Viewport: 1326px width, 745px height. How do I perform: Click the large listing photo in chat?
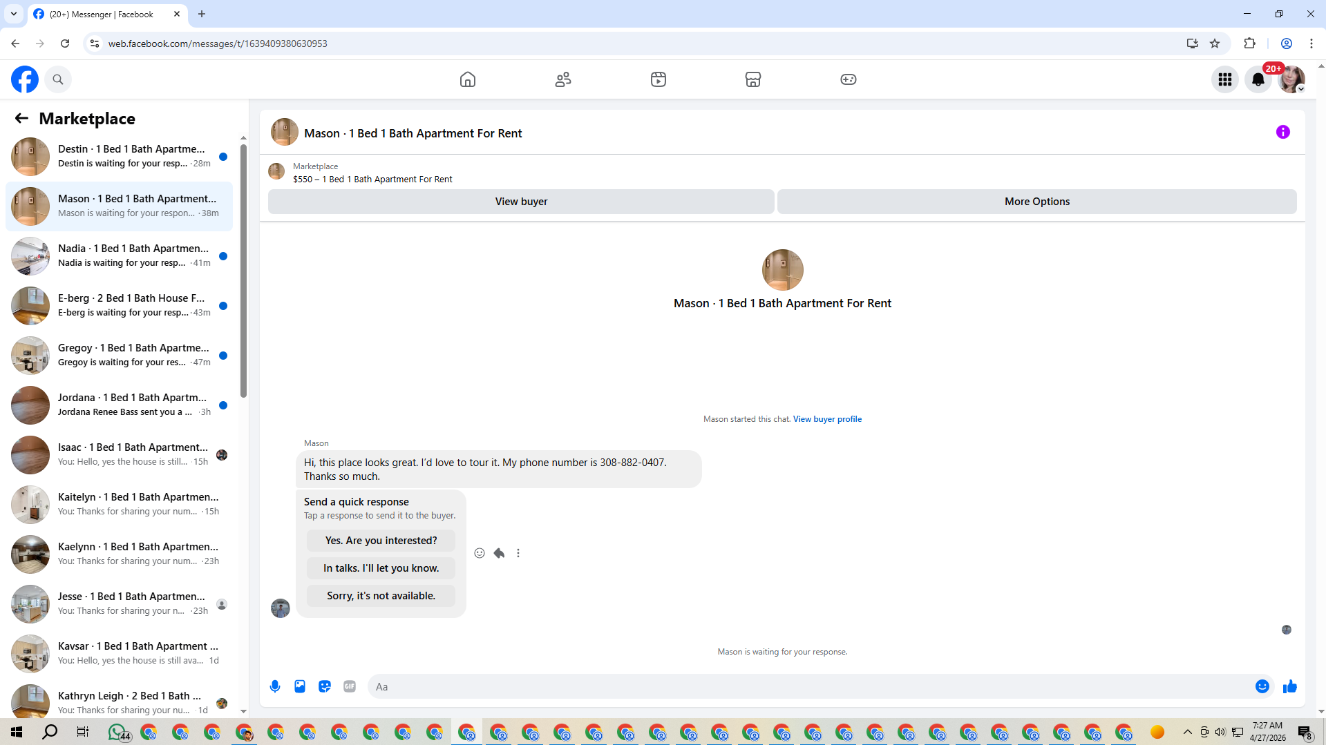[782, 270]
